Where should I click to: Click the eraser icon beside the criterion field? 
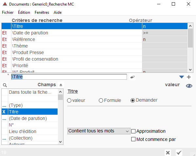133,77
